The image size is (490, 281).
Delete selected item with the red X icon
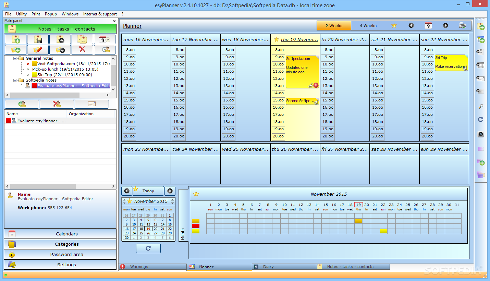tap(82, 50)
